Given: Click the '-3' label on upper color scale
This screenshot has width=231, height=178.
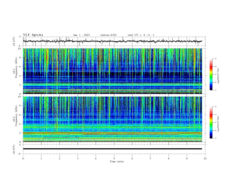Looking at the screenshot, I should 215,58.
